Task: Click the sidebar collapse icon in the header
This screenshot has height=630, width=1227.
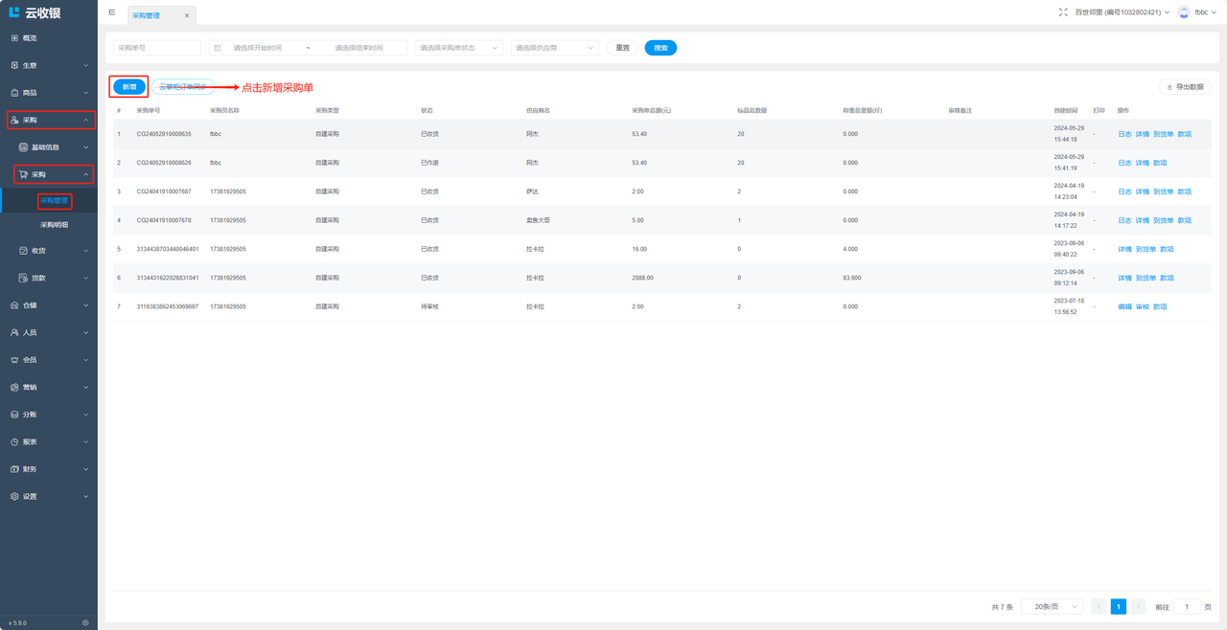Action: pos(112,12)
